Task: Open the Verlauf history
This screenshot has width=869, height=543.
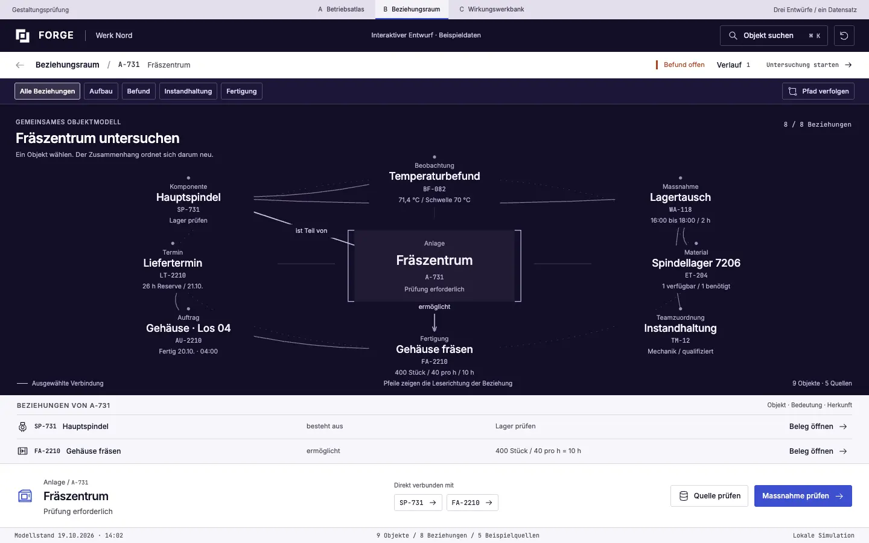Action: pyautogui.click(x=733, y=65)
